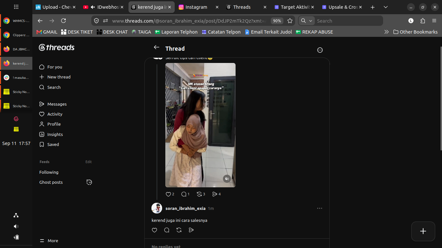This screenshot has width=442, height=248.
Task: Share the video post with send icon
Action: click(x=215, y=194)
